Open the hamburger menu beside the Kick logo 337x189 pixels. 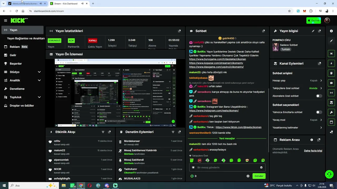point(6,20)
